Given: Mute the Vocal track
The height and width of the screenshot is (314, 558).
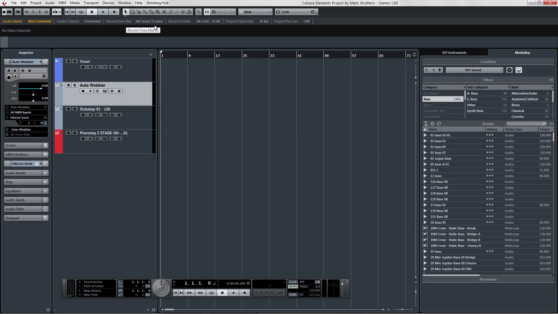Looking at the screenshot, I should tap(69, 61).
